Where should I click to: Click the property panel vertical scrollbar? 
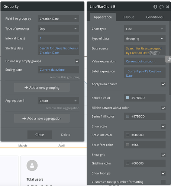(x=170, y=58)
